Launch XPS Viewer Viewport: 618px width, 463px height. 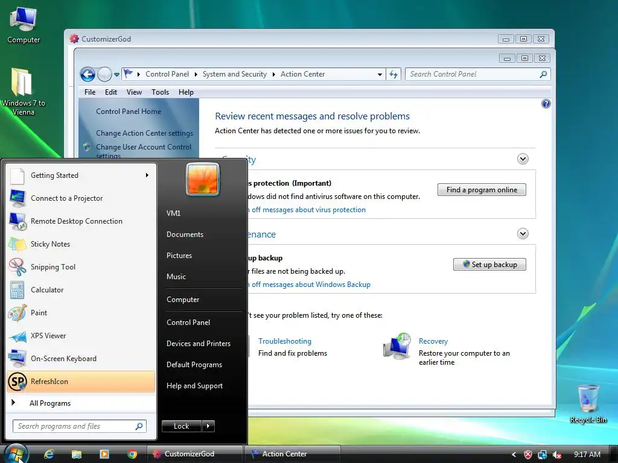[x=81, y=335]
